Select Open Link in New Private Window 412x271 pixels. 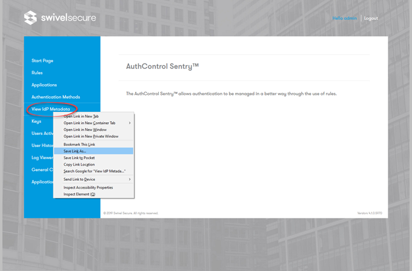(91, 136)
